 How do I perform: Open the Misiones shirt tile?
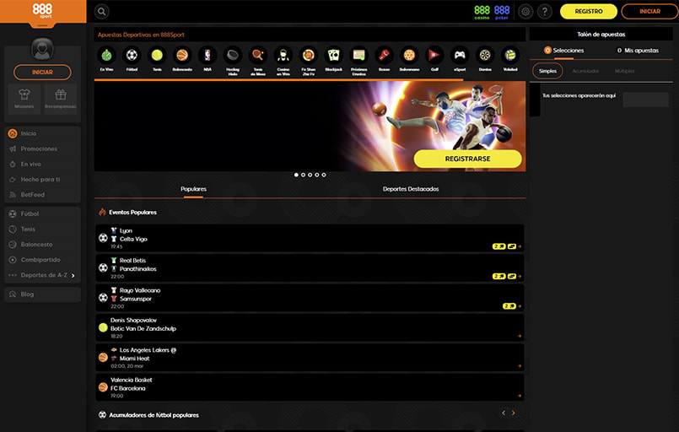[24, 98]
